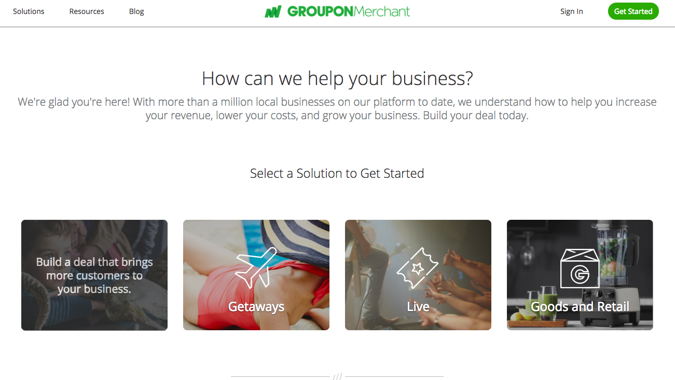
Task: Click the Sign In link
Action: 571,11
